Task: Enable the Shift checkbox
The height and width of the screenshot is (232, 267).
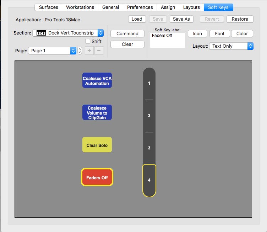Action: pyautogui.click(x=88, y=41)
